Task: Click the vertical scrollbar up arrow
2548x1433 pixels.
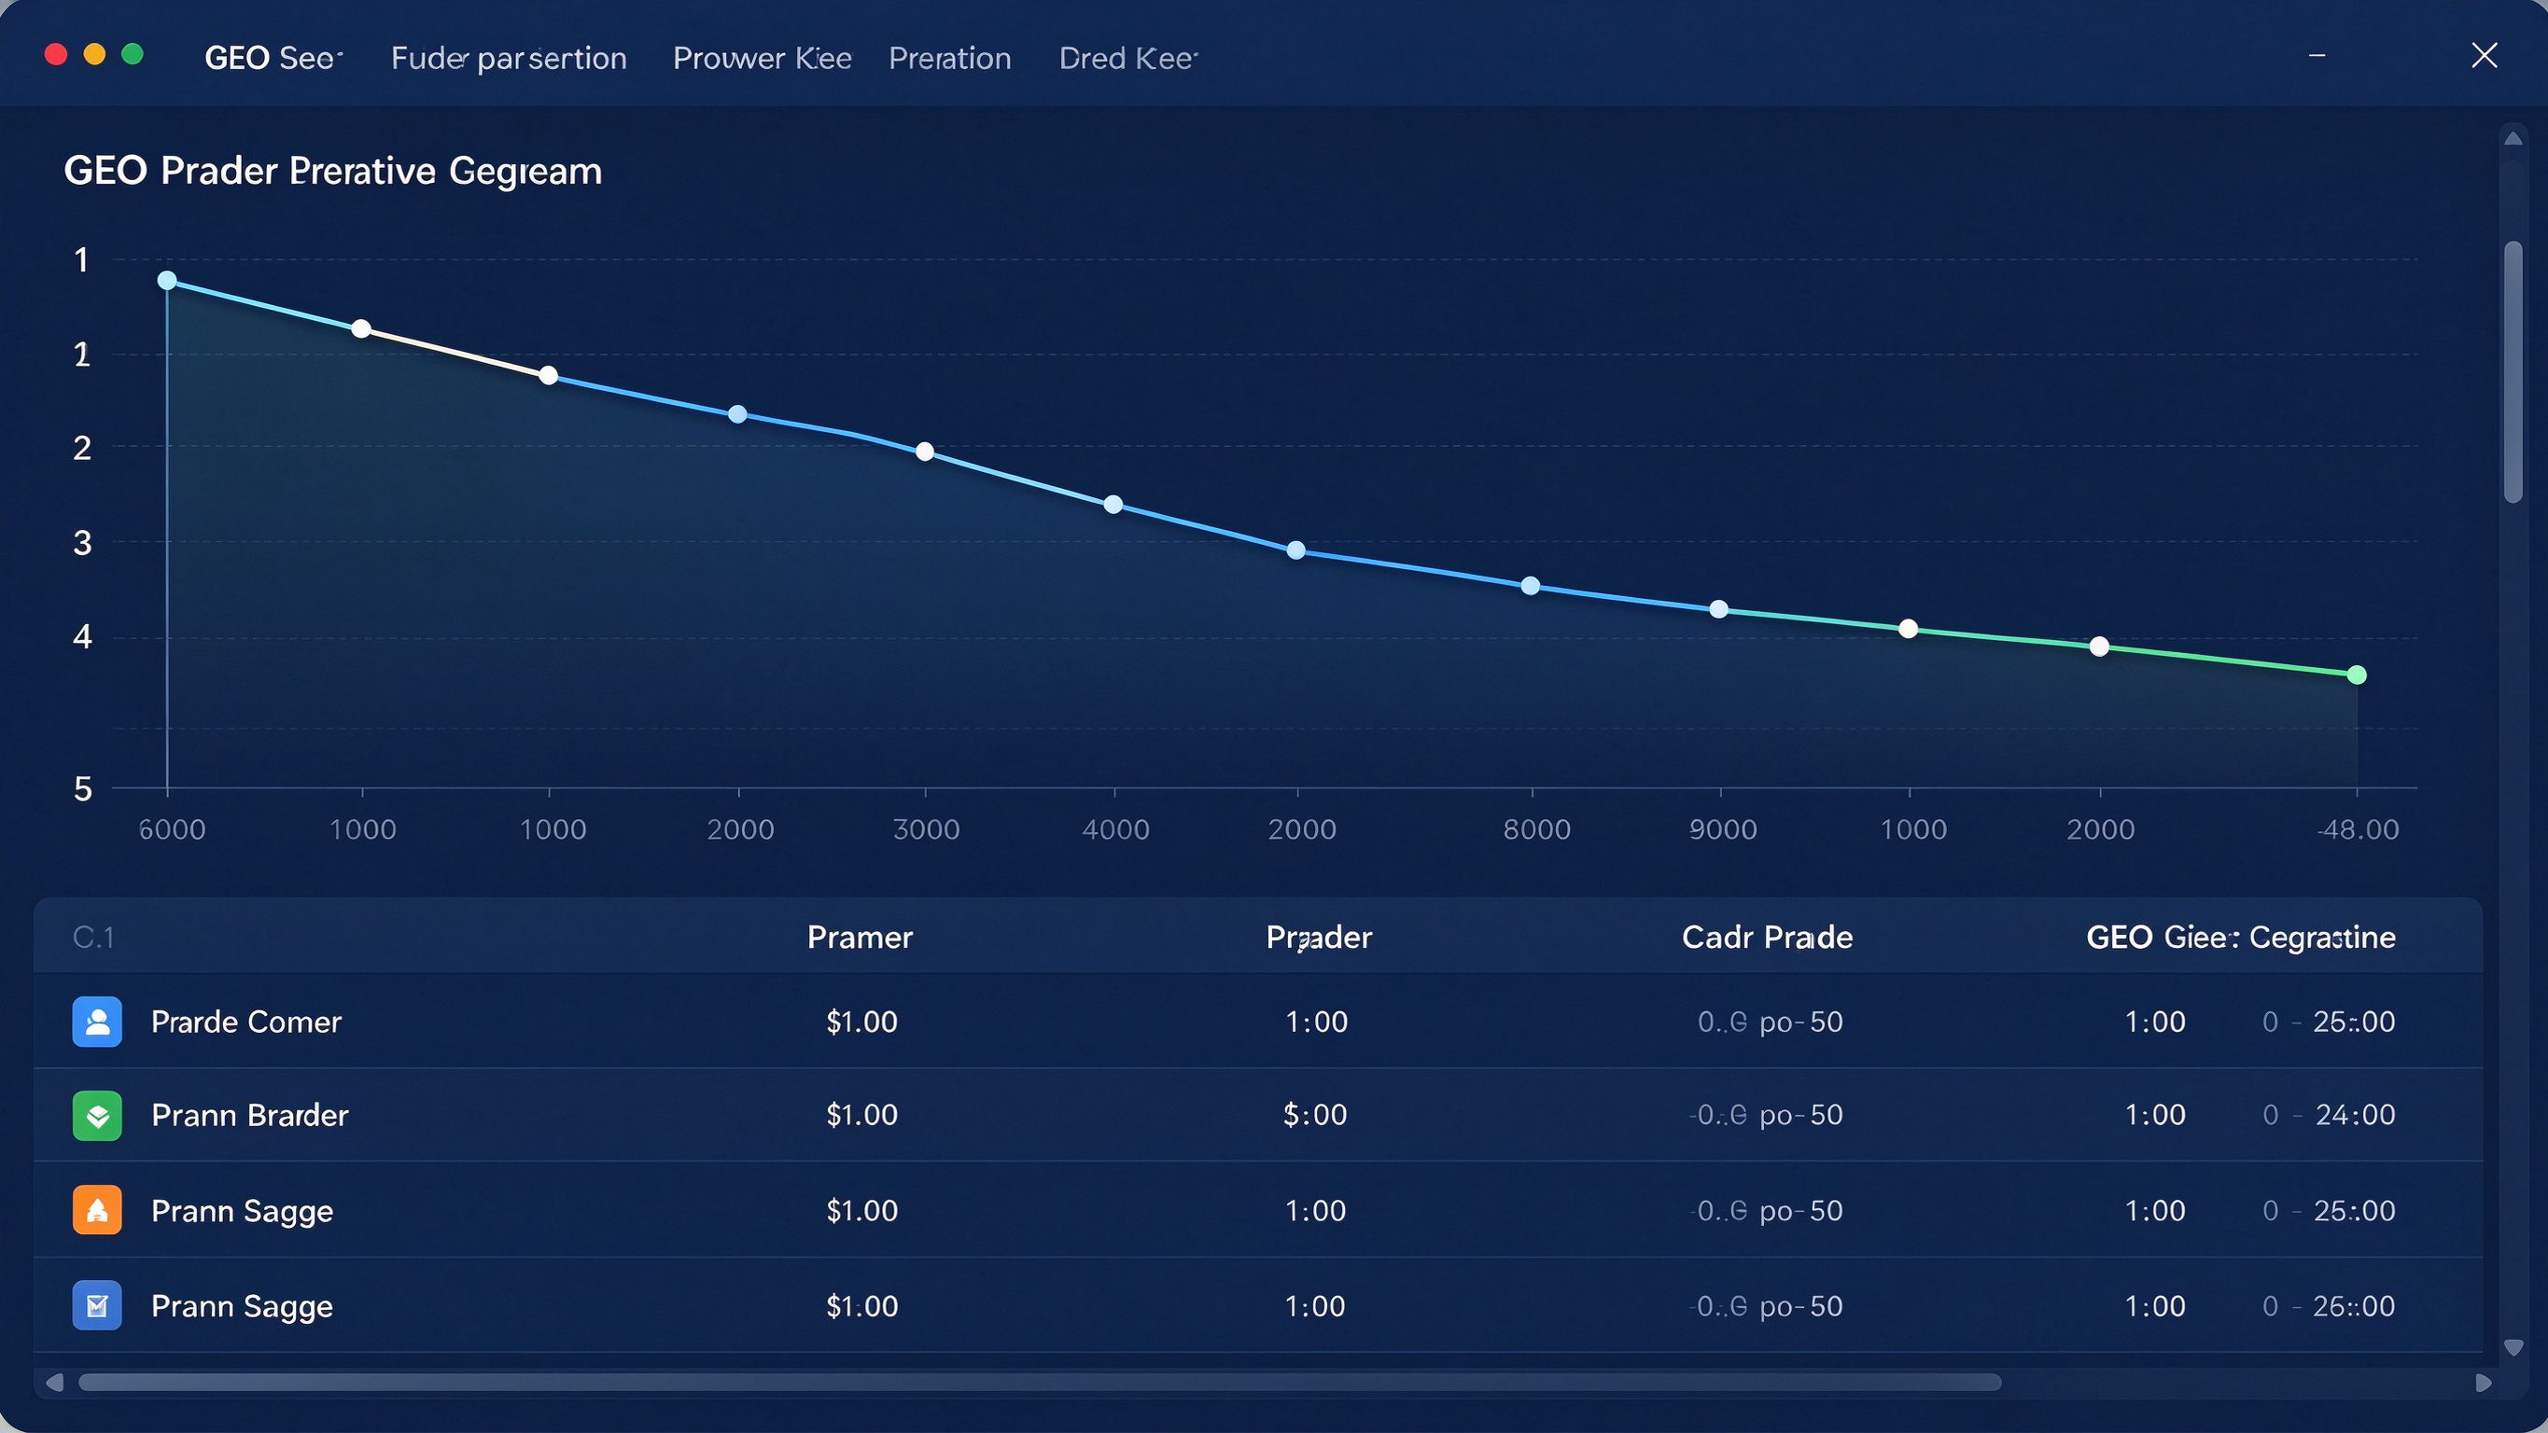Action: pyautogui.click(x=2513, y=139)
